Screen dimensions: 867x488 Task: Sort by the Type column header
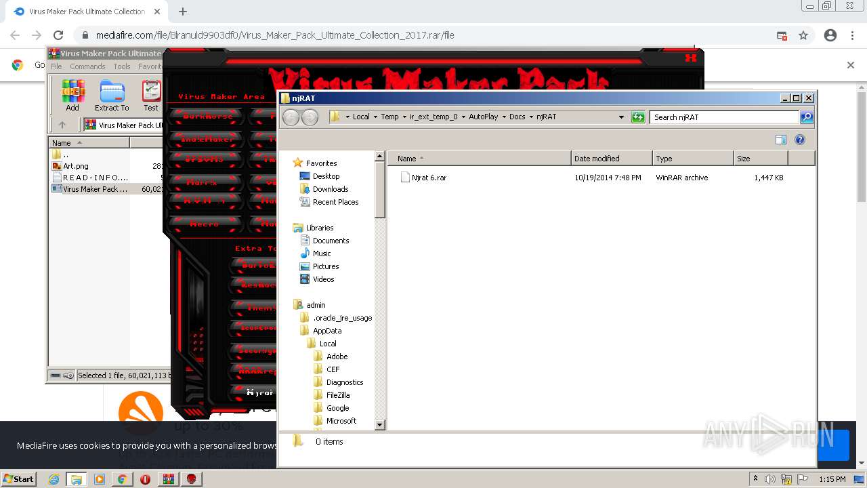coord(693,159)
